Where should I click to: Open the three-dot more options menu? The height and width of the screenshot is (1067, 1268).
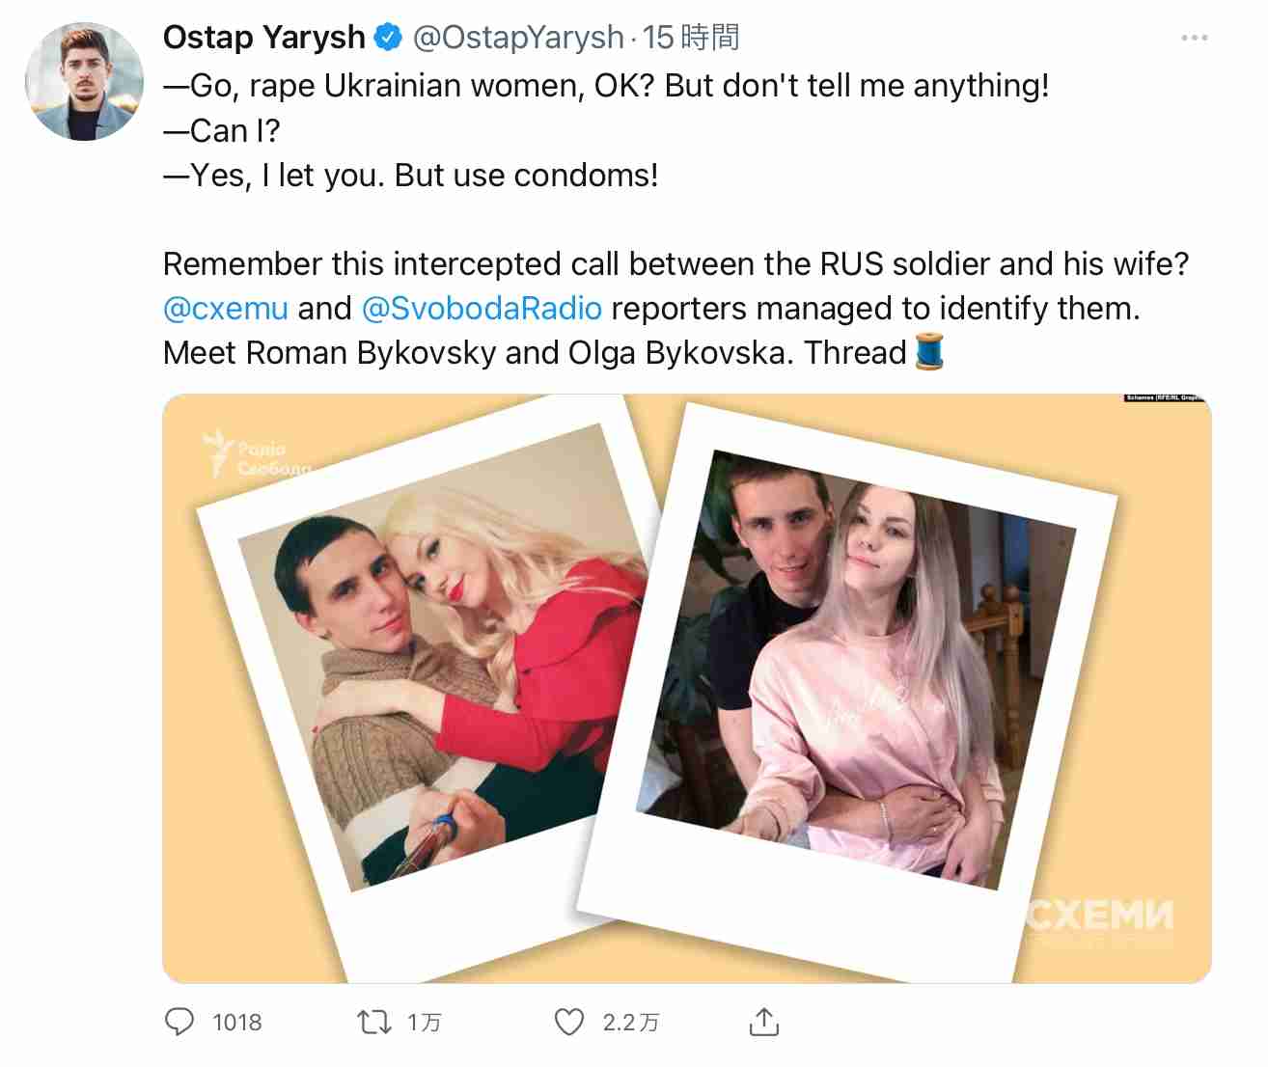tap(1194, 38)
